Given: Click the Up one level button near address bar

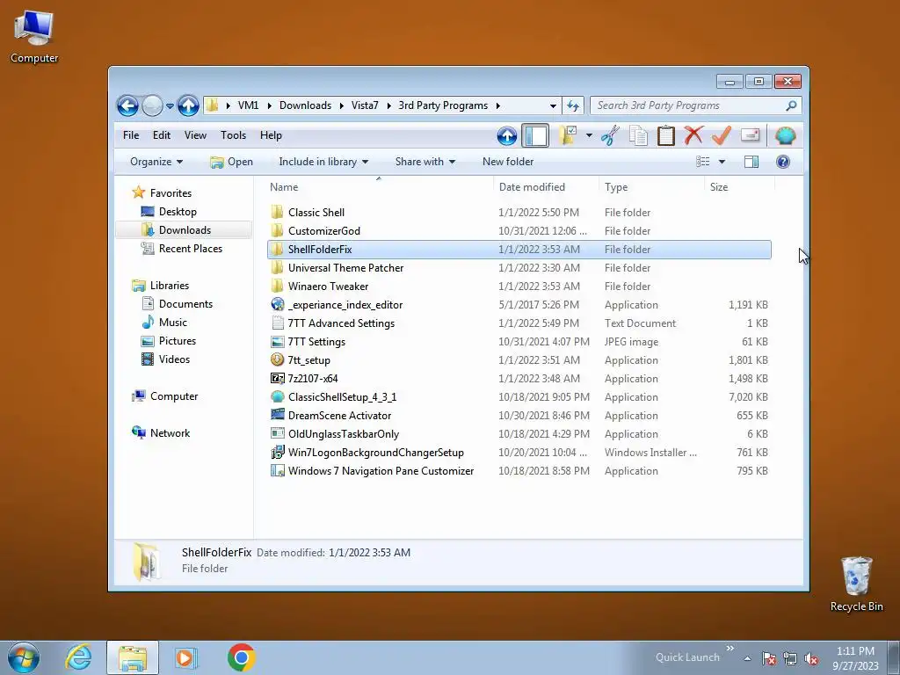Looking at the screenshot, I should pyautogui.click(x=188, y=105).
